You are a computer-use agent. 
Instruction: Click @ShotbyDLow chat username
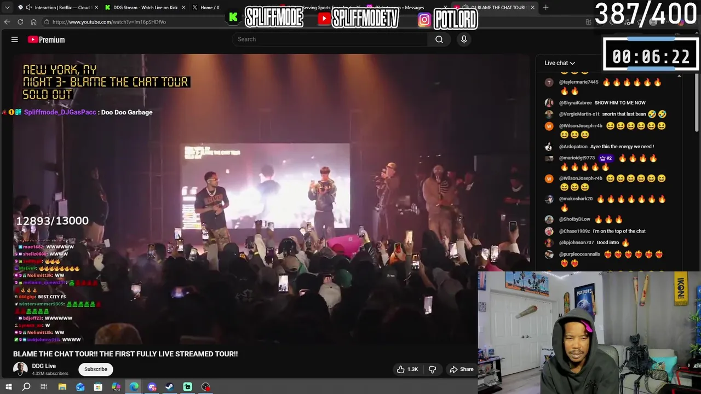coord(574,219)
